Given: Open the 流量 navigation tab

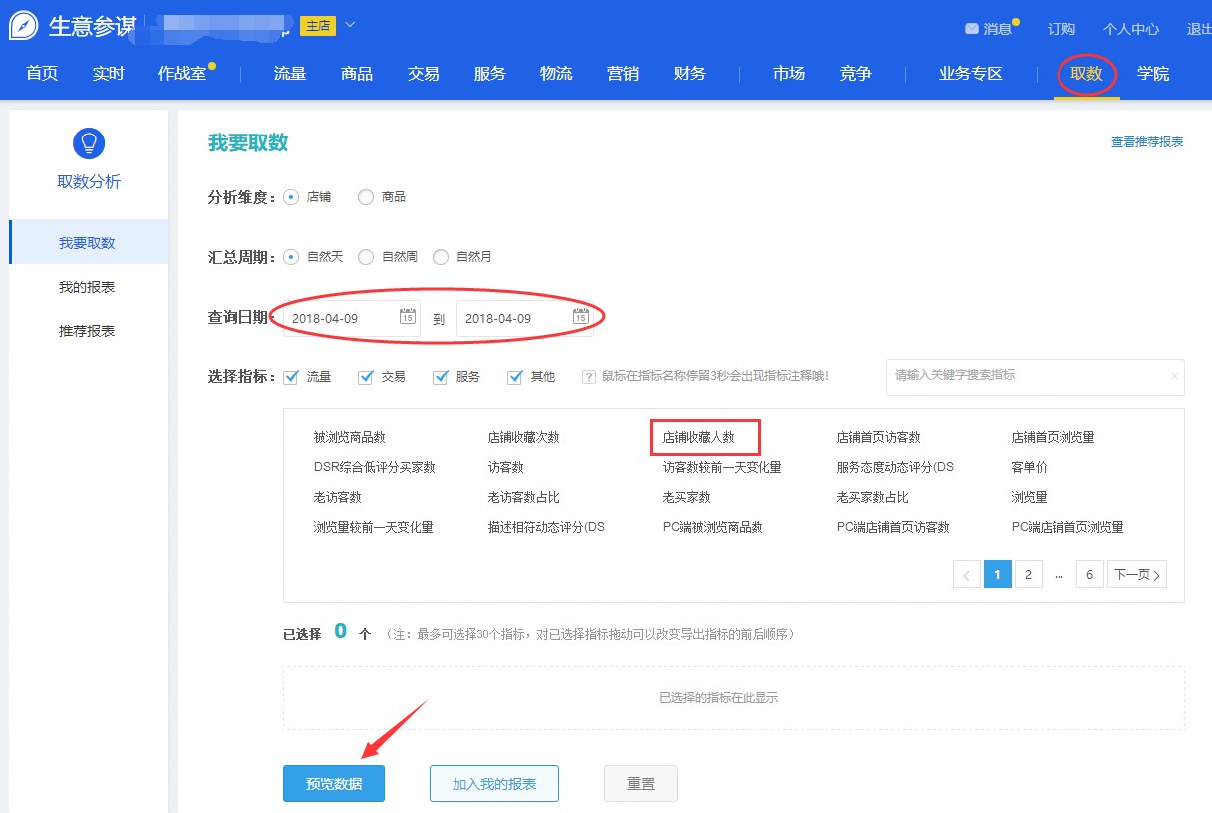Looking at the screenshot, I should (x=290, y=74).
